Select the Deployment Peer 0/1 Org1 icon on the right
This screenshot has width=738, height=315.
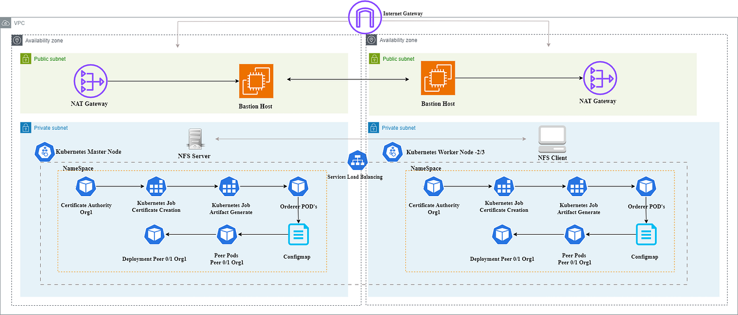pos(502,234)
